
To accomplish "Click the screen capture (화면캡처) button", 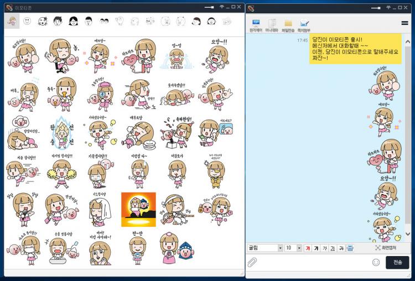I will pos(387,248).
